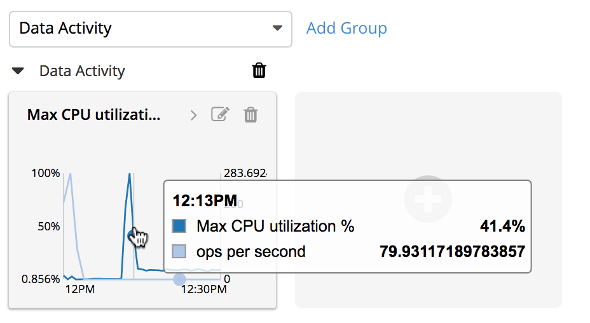Click the round handle on the chart time axis
The width and height of the screenshot is (590, 323).
tap(180, 279)
